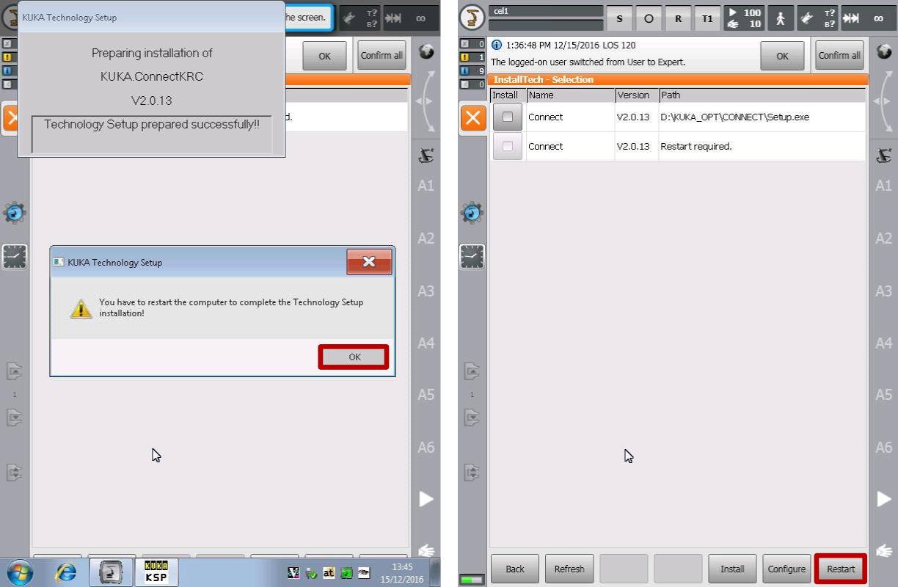
Task: Click the Windows Start orb
Action: [x=20, y=572]
